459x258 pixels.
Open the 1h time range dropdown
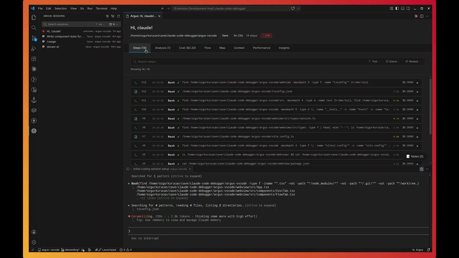coord(113,24)
